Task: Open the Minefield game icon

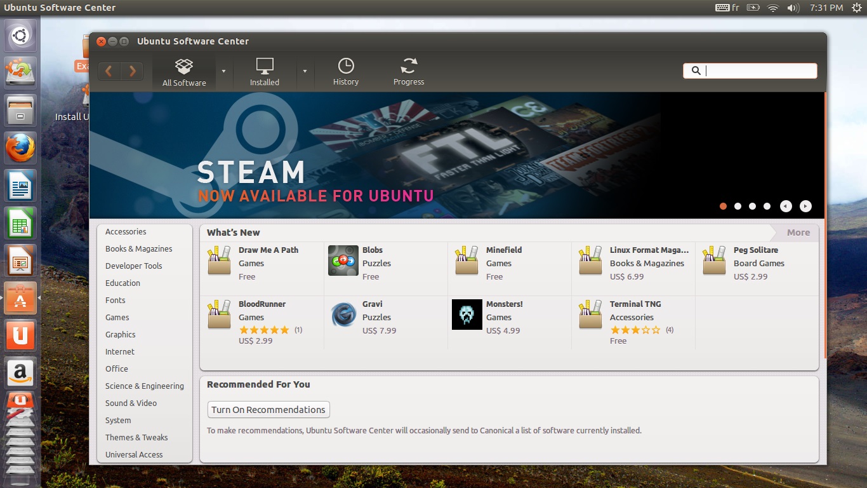Action: click(467, 260)
